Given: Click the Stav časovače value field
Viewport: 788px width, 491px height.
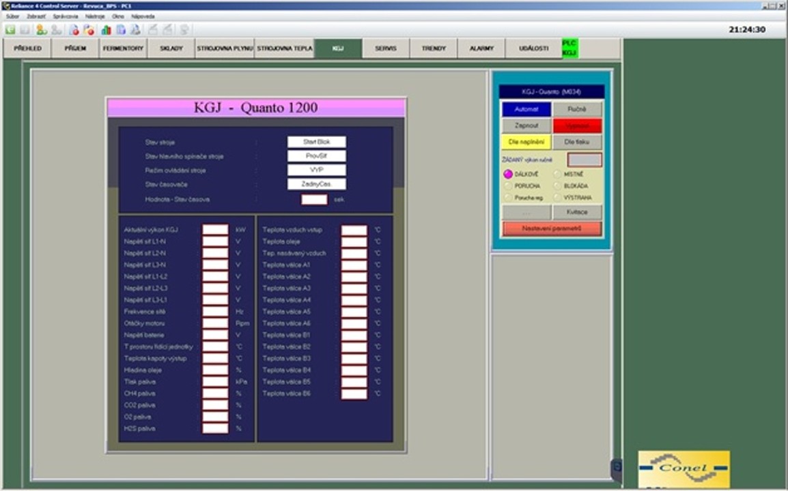Looking at the screenshot, I should tap(317, 184).
